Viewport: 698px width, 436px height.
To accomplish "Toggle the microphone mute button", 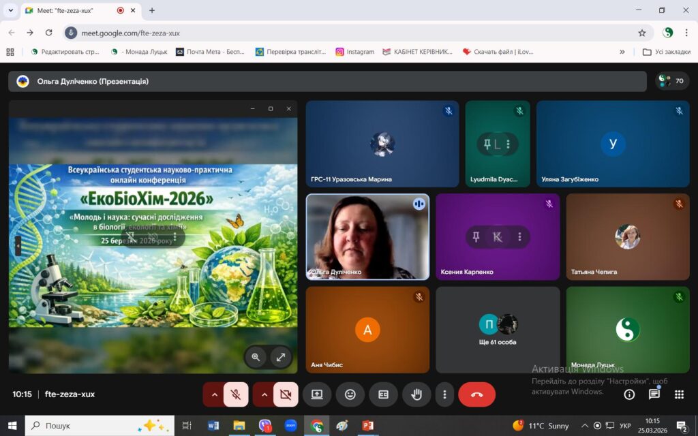I will point(236,394).
